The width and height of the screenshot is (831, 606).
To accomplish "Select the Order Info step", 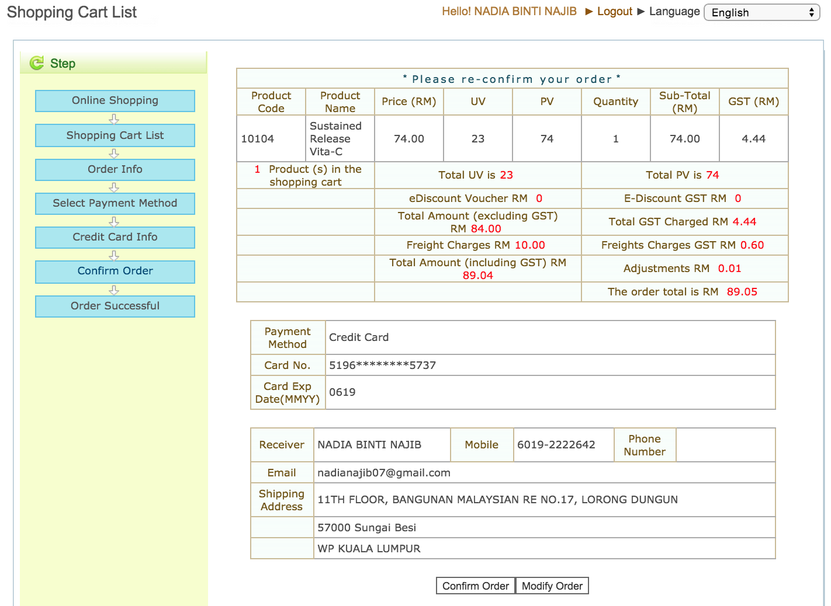I will 115,170.
